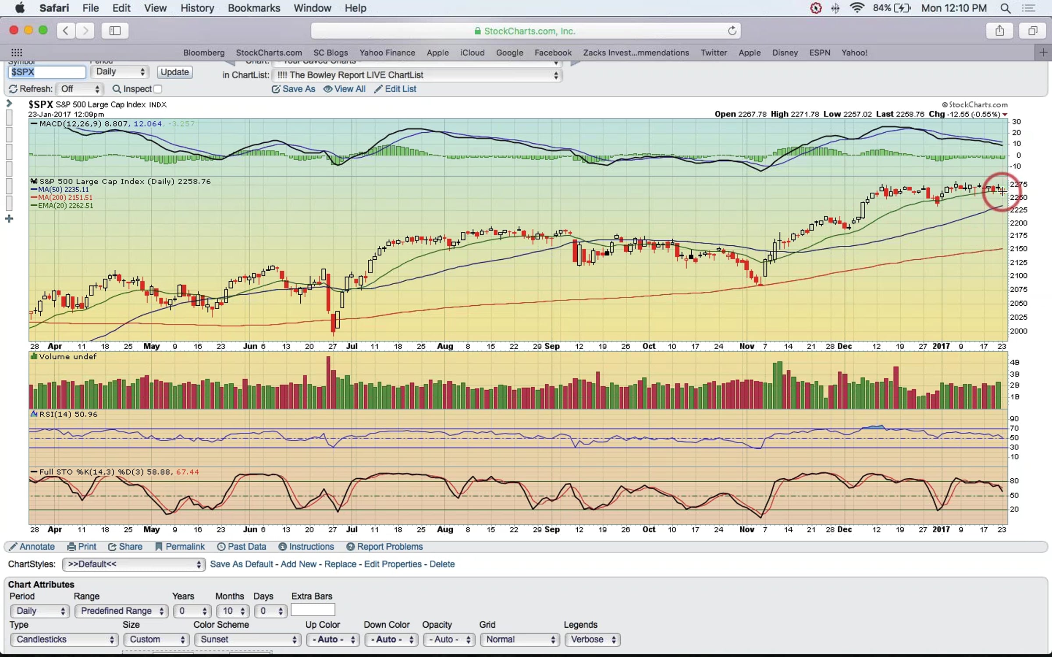This screenshot has height=657, width=1052.
Task: Open the Up Color Auto selector
Action: [333, 639]
